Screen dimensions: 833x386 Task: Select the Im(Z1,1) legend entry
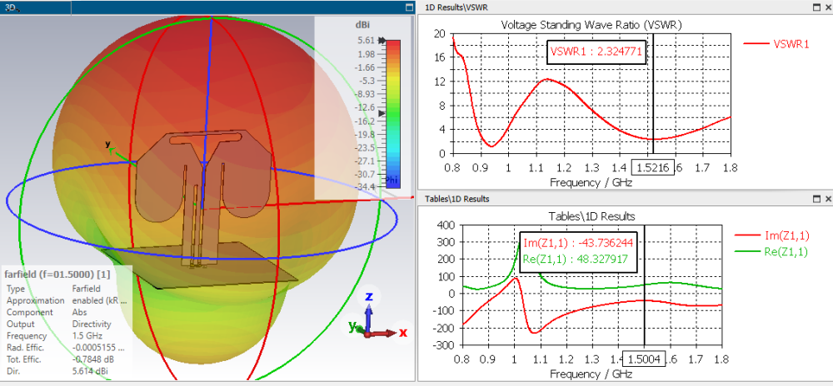point(771,236)
